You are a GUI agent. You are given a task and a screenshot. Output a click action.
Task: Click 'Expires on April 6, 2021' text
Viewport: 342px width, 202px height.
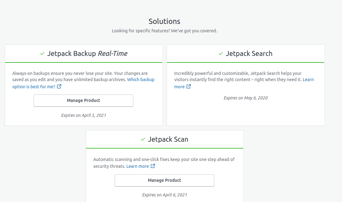(x=165, y=195)
